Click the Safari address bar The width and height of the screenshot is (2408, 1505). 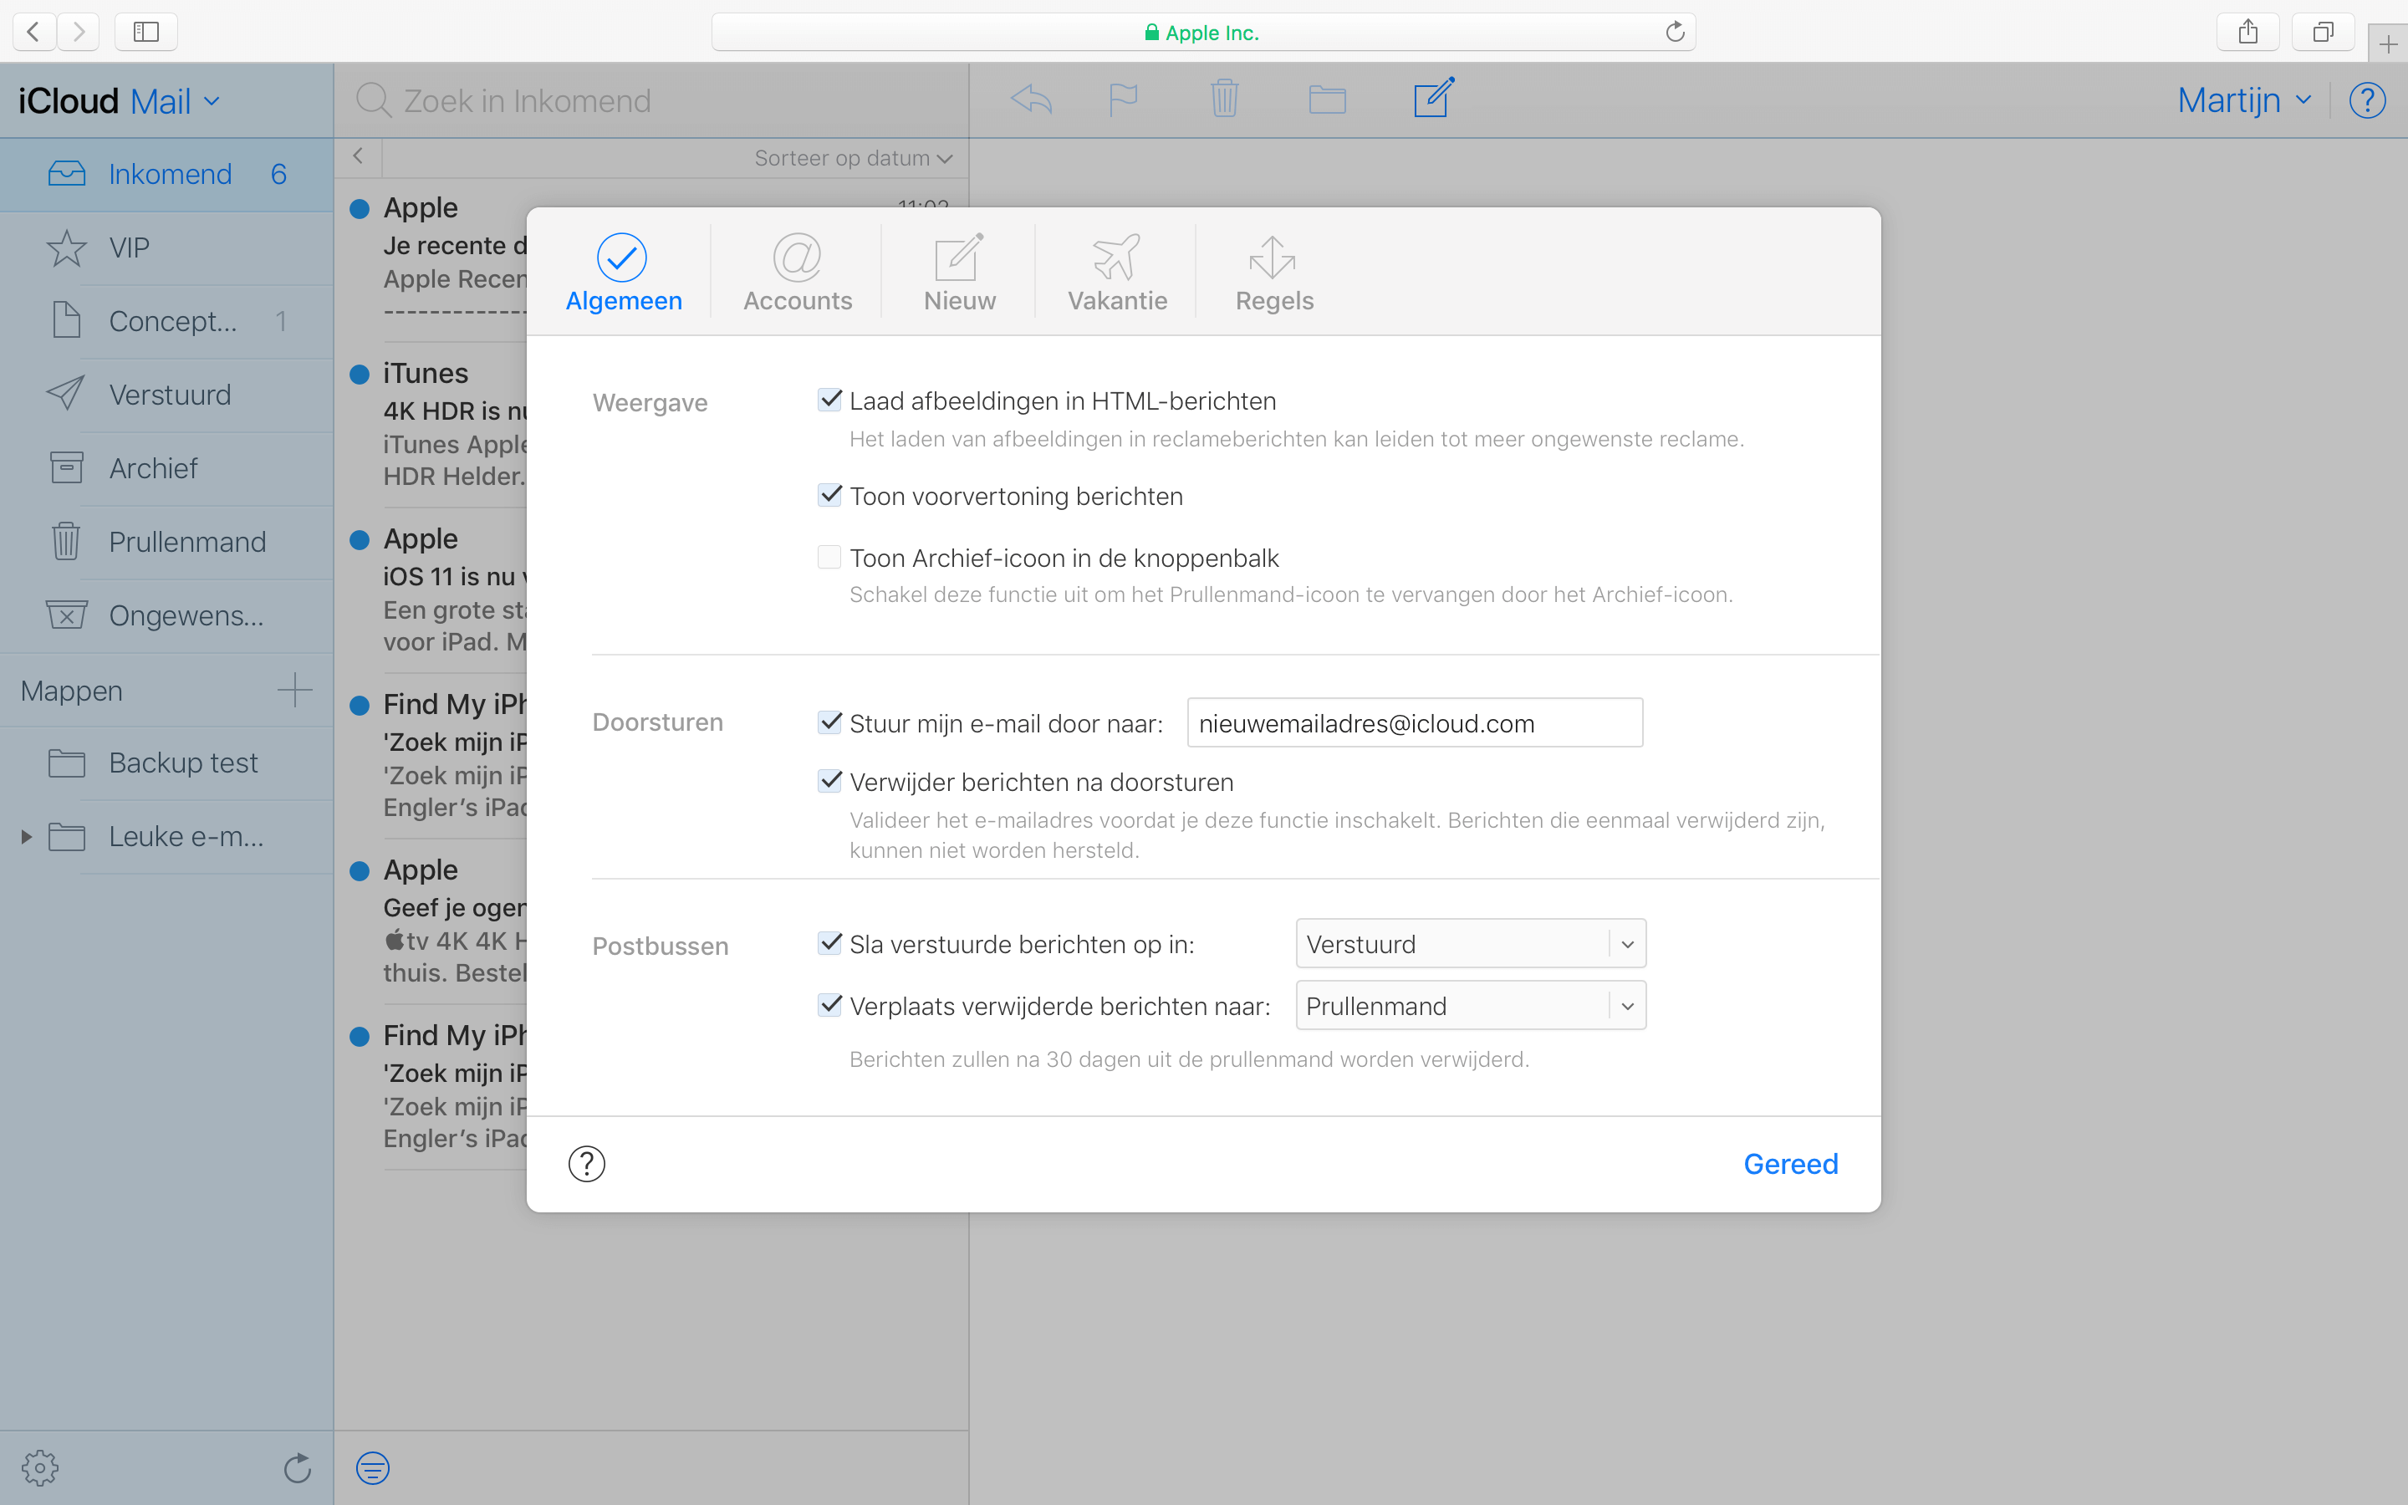pos(1203,32)
